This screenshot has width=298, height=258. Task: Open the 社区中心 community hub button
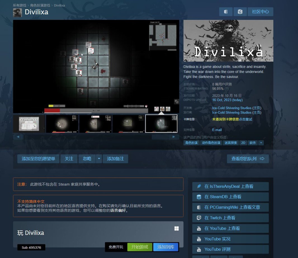(x=260, y=12)
